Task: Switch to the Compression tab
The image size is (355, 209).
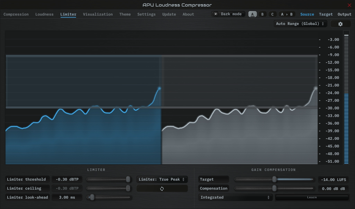Action: tap(16, 14)
